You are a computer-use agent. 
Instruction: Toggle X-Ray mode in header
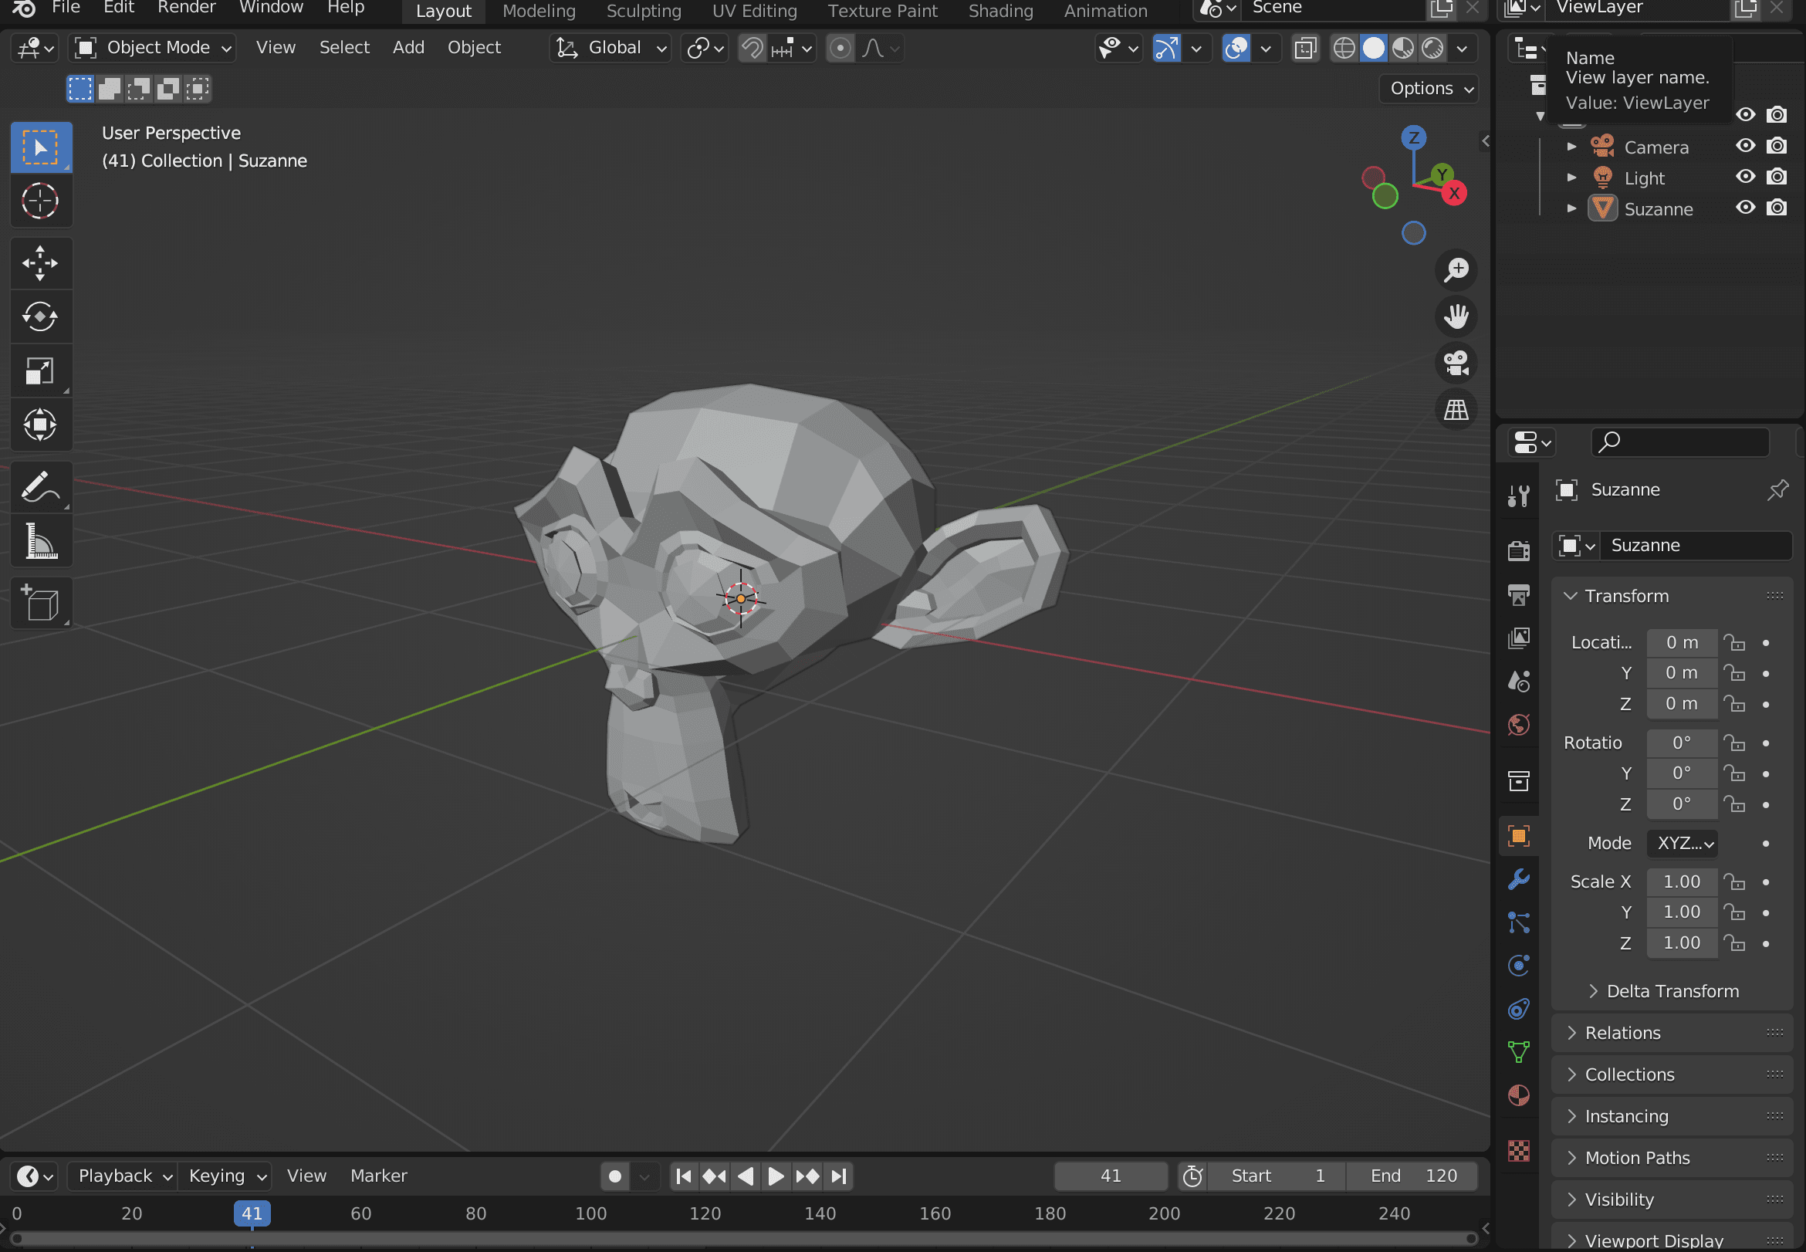coord(1306,48)
